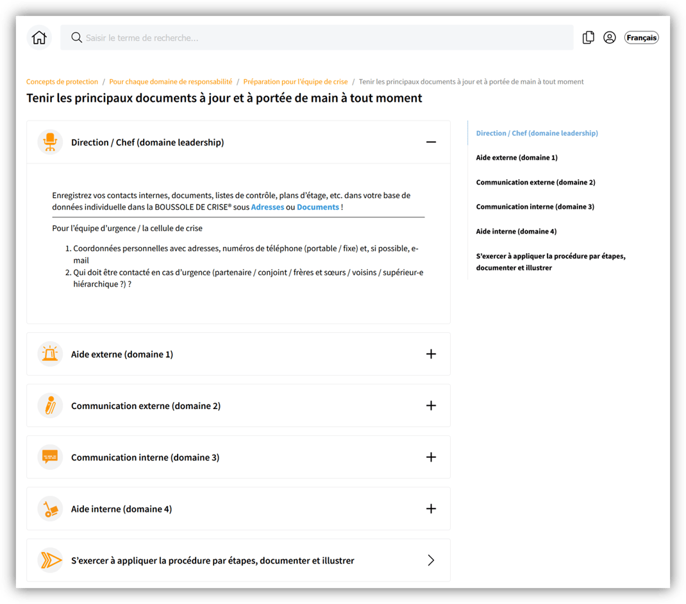The image size is (686, 604).
Task: Go to the home page icon
Action: point(39,38)
